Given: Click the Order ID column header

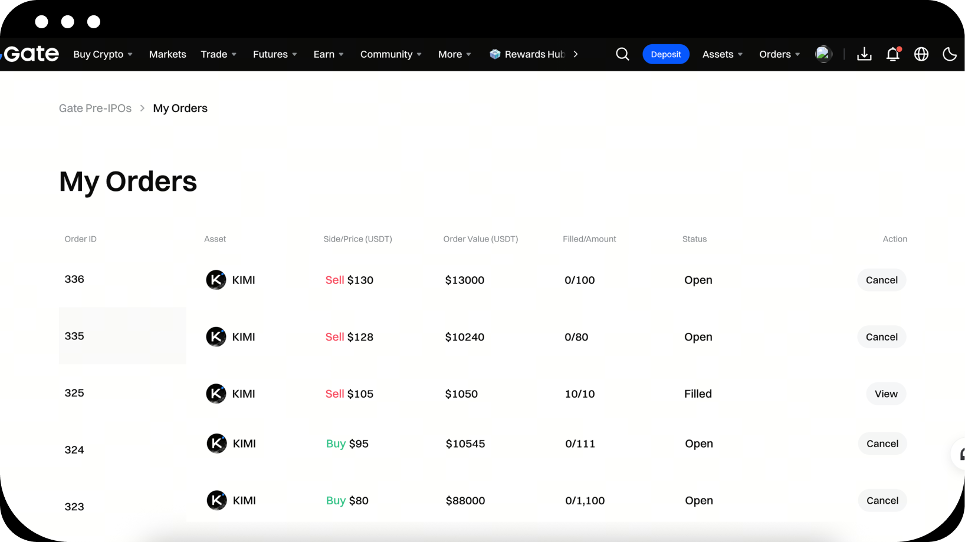Looking at the screenshot, I should tap(81, 239).
